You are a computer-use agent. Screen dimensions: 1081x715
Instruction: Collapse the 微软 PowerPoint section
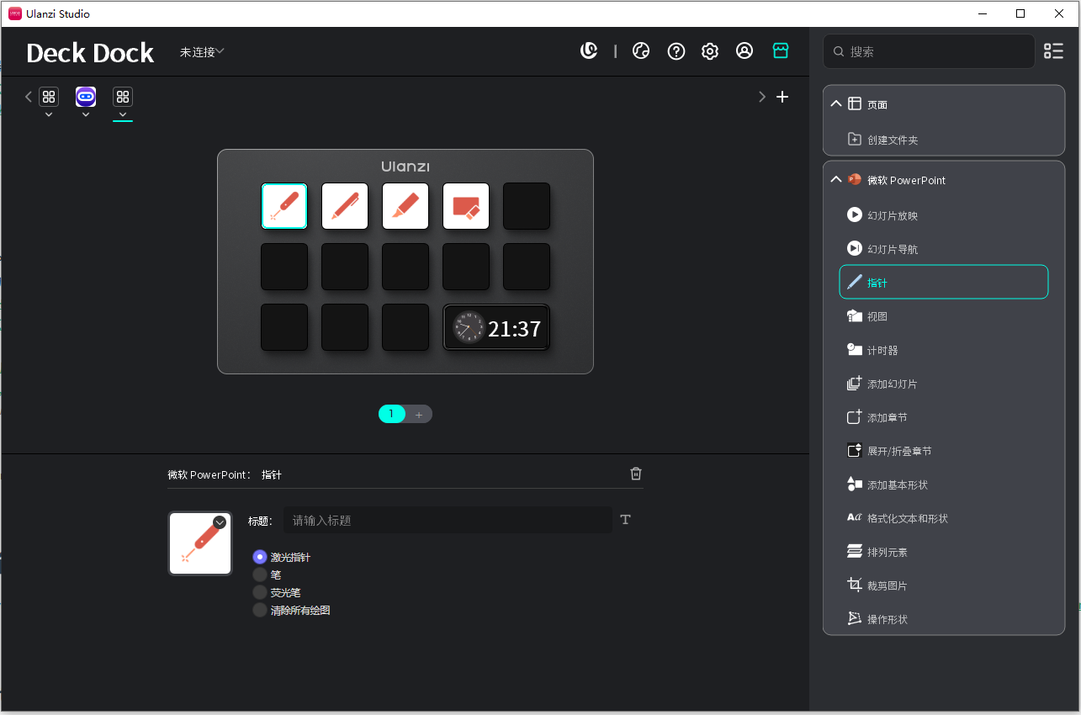pyautogui.click(x=836, y=180)
